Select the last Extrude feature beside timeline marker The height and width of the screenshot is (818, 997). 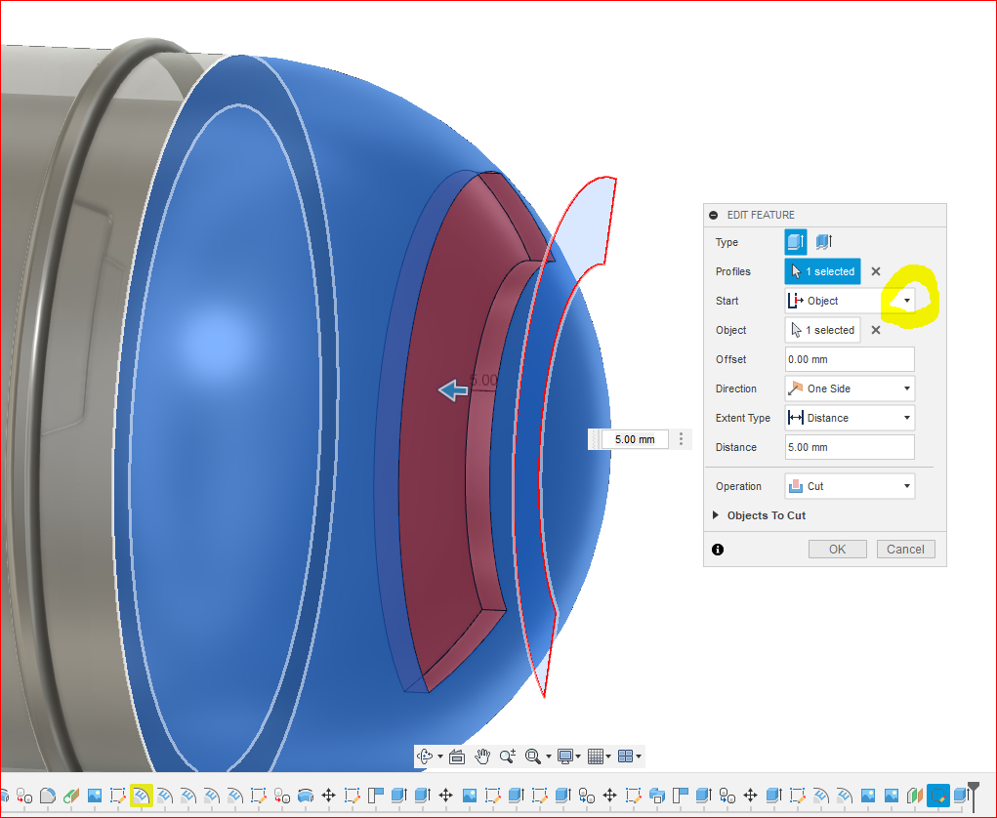point(960,796)
